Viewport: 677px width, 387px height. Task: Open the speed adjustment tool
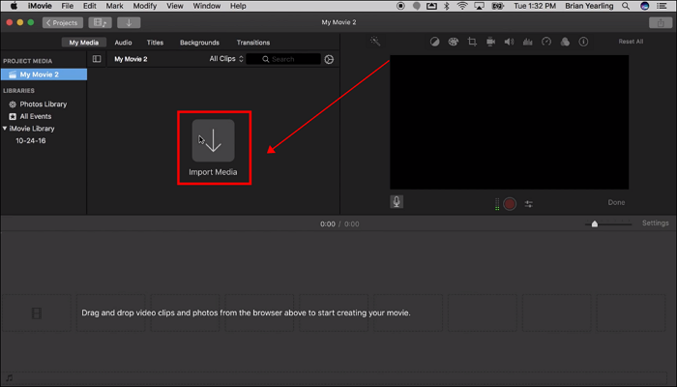click(x=545, y=42)
